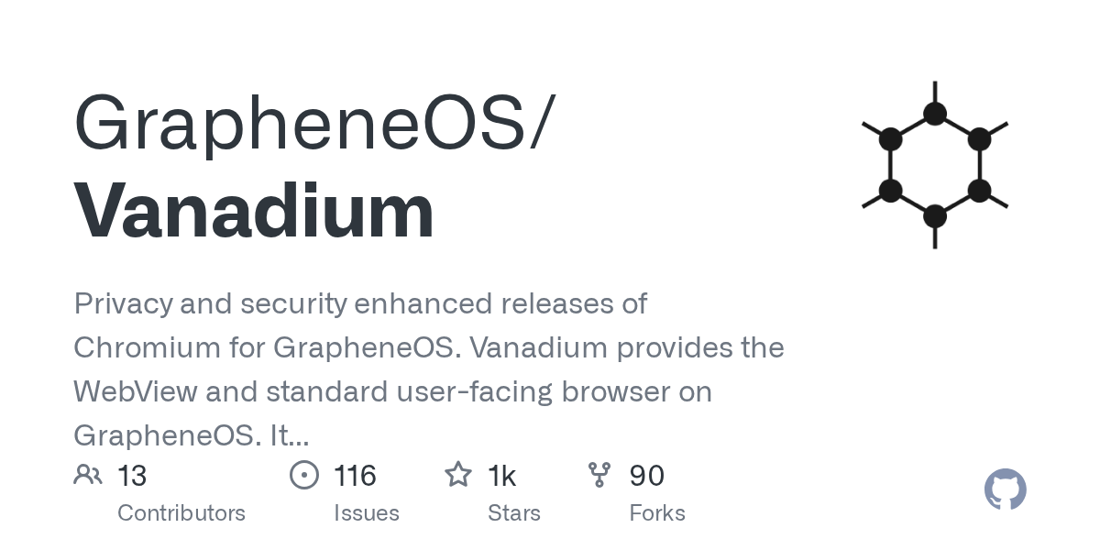This screenshot has width=1100, height=550.
Task: Click the 'WebView and standard user-facing' description line
Action: pos(392,391)
